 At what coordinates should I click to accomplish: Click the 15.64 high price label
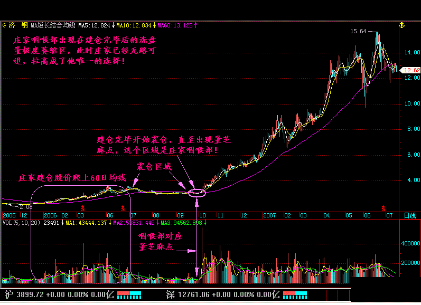359,32
